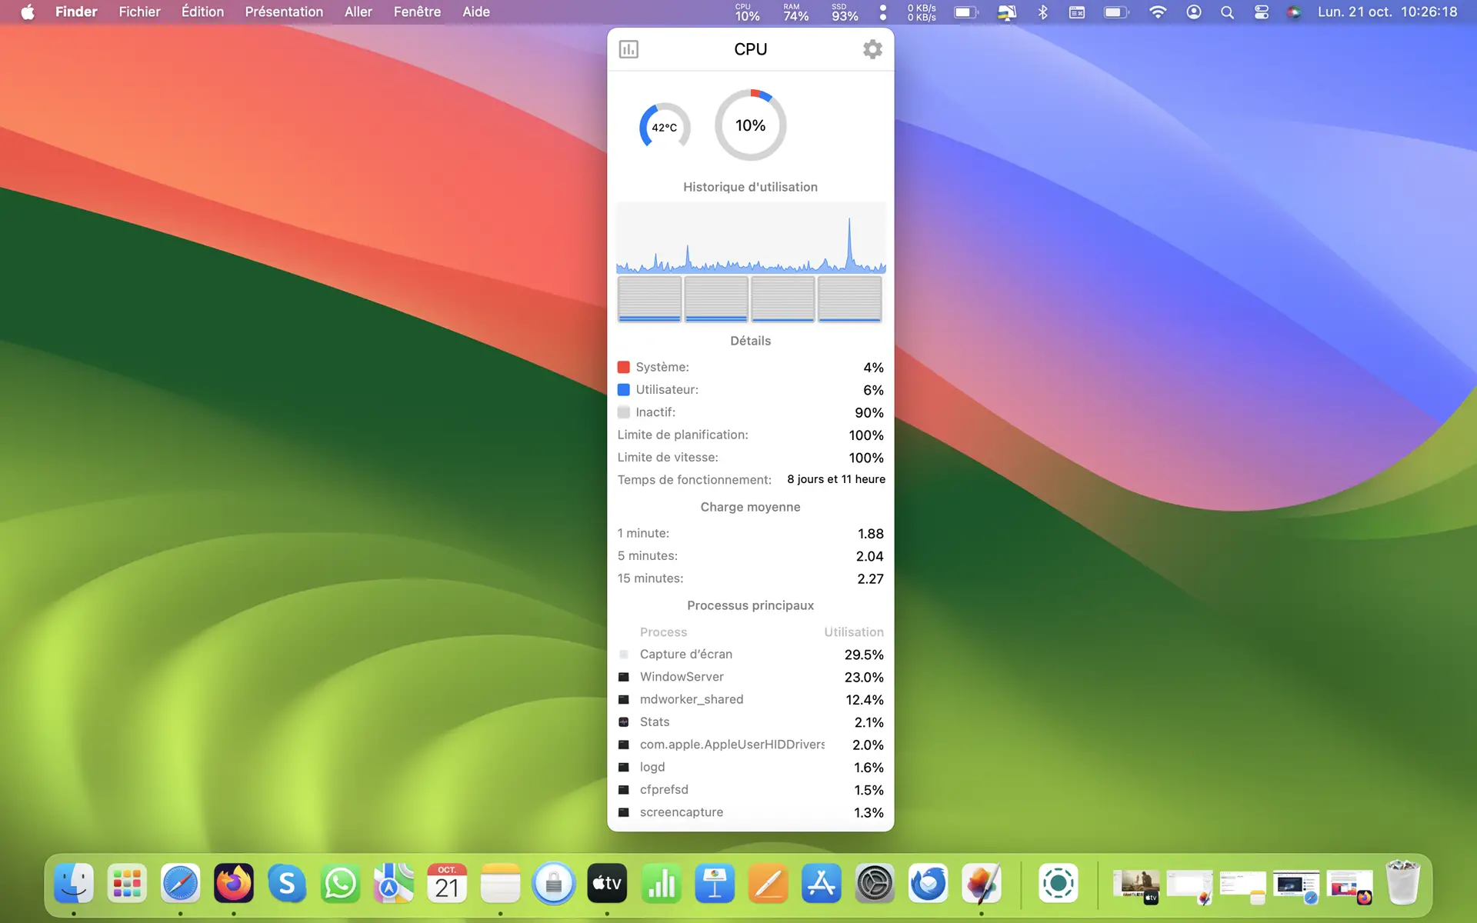Open the Stats settings gear icon

(872, 49)
